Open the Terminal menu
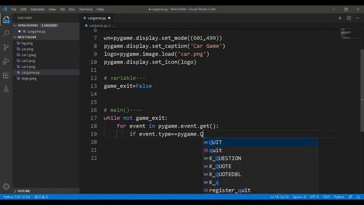The height and width of the screenshot is (205, 364). pos(86,9)
